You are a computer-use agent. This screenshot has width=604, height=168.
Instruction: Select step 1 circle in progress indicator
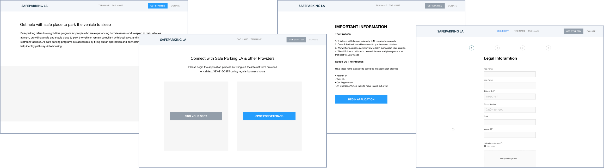[x=471, y=48]
